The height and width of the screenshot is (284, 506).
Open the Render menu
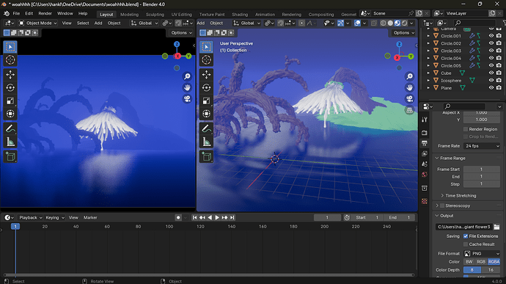coord(45,13)
